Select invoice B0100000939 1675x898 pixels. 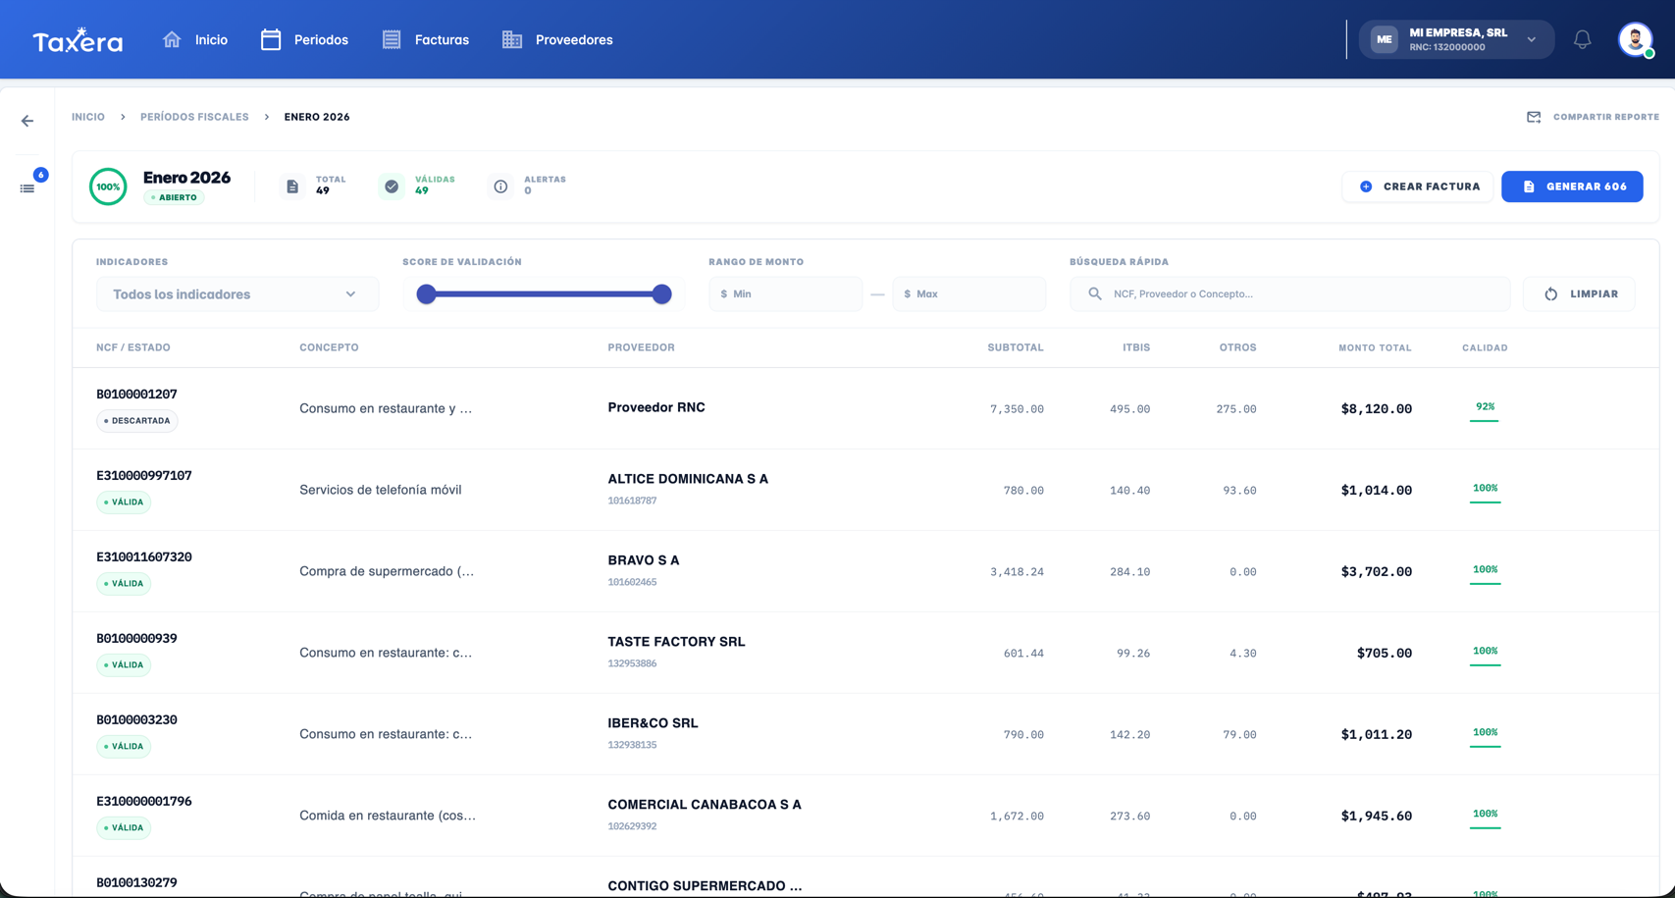pos(136,639)
